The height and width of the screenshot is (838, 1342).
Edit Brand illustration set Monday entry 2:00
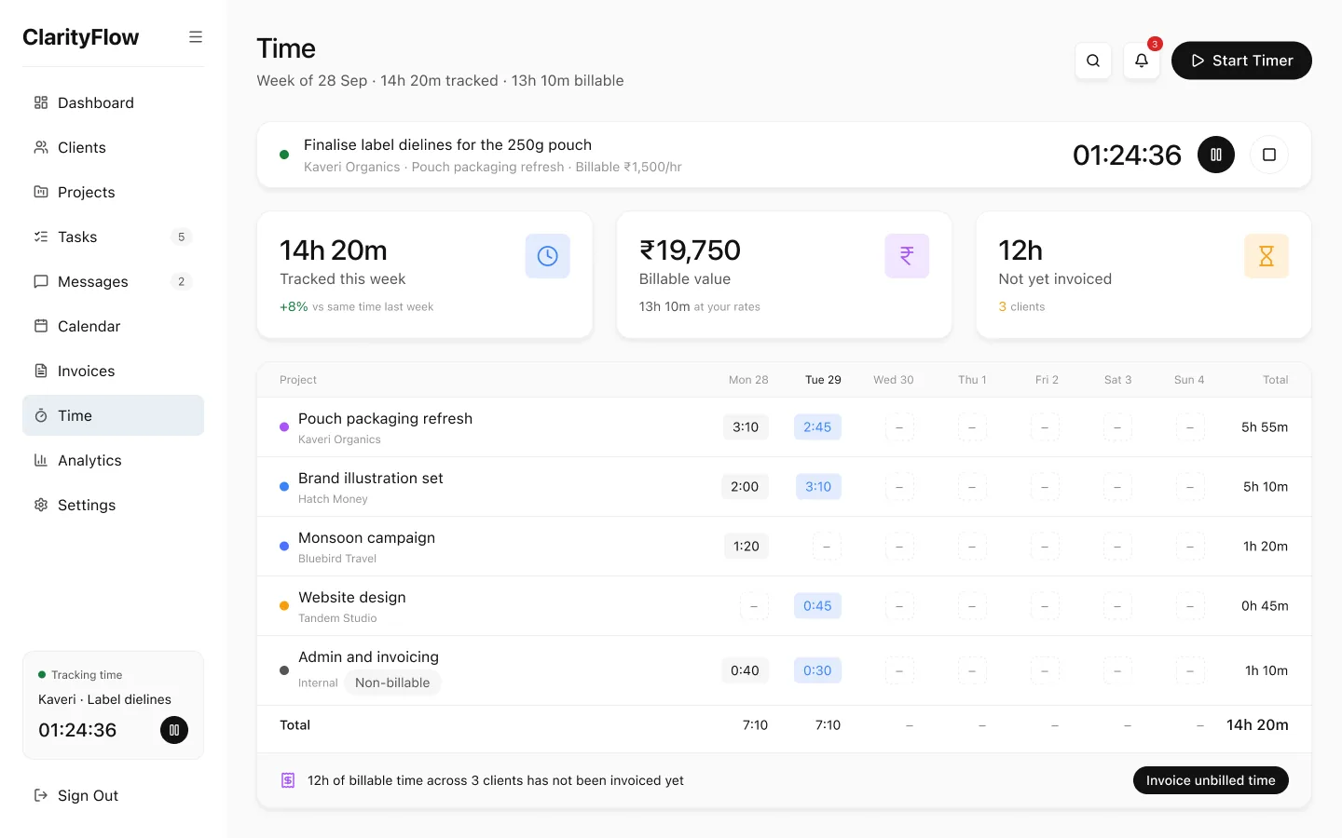coord(745,487)
